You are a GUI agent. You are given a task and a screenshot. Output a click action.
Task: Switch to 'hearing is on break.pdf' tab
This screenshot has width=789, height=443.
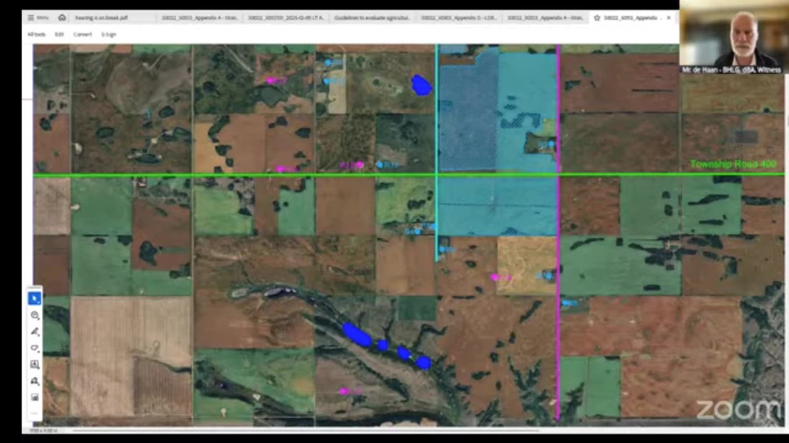(x=102, y=18)
